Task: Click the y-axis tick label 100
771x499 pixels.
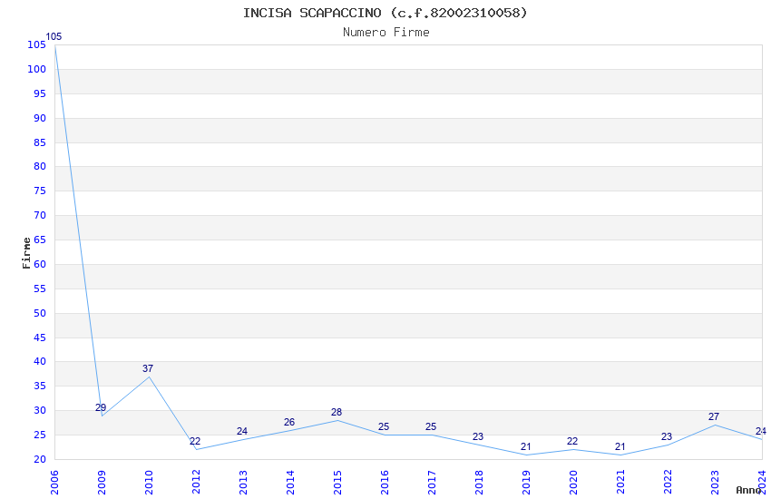Action: pos(36,69)
